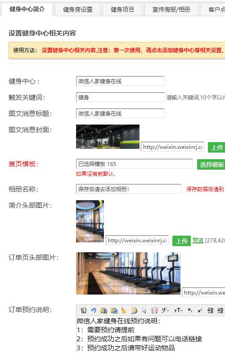Open the 宣传海报/相册 tab

click(x=171, y=9)
